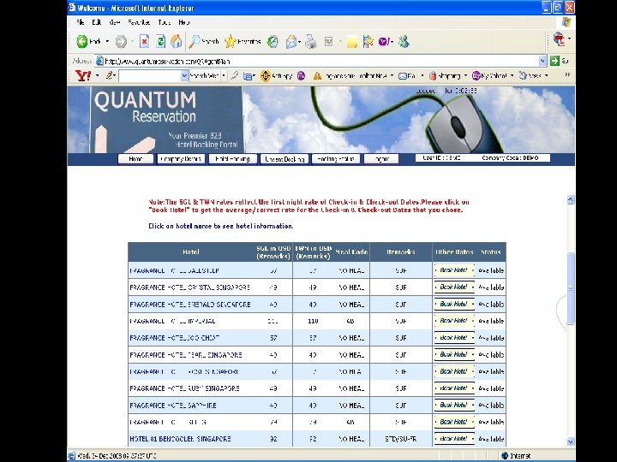Screen dimensions: 617x462
Task: Click the My Yahoo purple icon
Action: pyautogui.click(x=476, y=75)
